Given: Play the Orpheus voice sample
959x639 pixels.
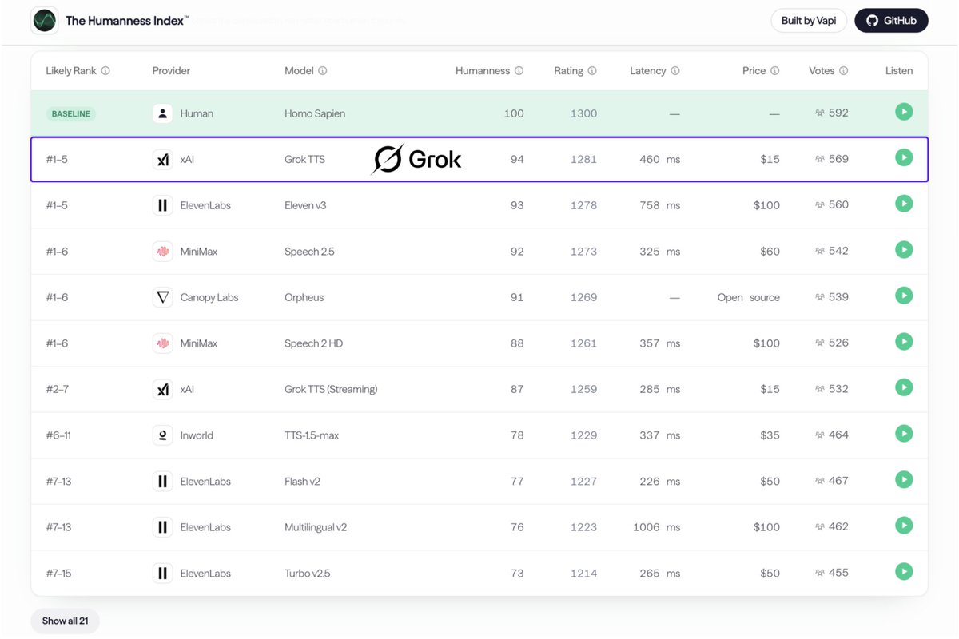Looking at the screenshot, I should pos(904,296).
